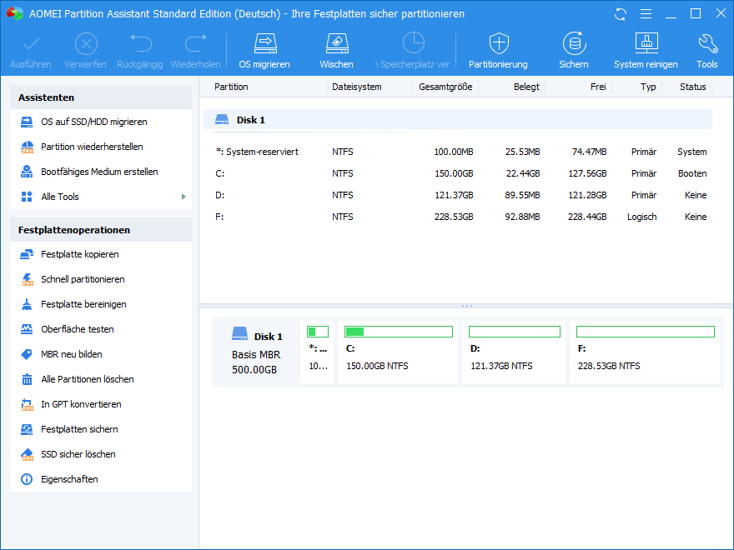734x550 pixels.
Task: Click SSD sicher löschen entry
Action: [x=78, y=454]
